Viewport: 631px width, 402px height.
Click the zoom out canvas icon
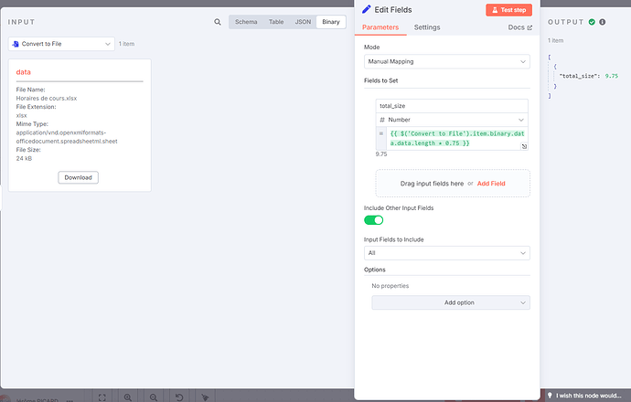tap(154, 397)
